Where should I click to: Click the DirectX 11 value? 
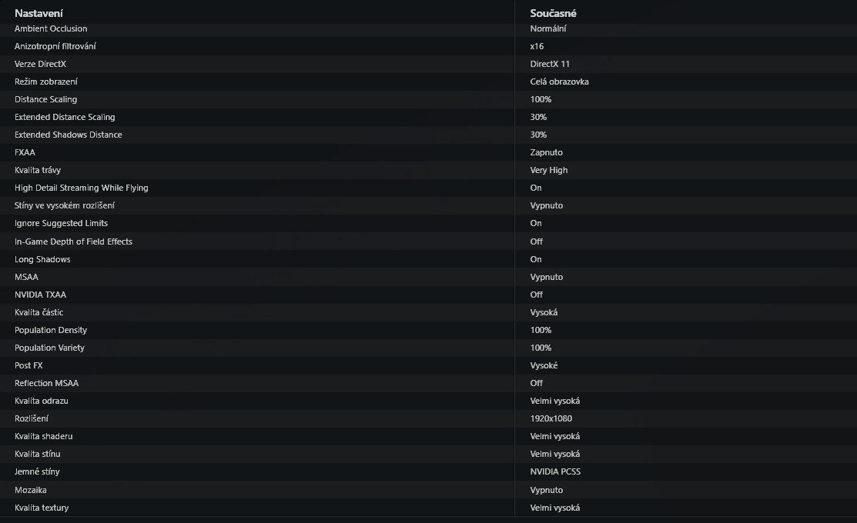550,64
